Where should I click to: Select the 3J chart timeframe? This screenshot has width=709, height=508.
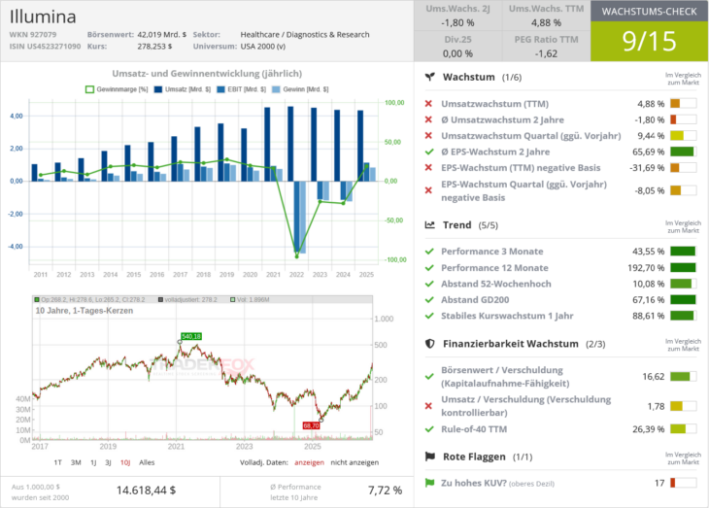point(109,462)
